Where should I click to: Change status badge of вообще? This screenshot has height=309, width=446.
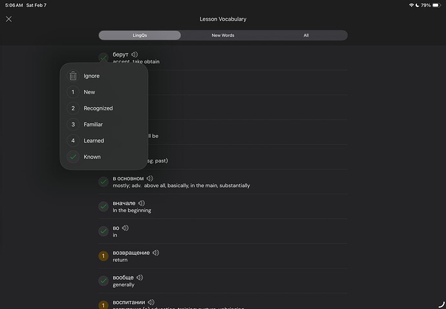point(103,281)
